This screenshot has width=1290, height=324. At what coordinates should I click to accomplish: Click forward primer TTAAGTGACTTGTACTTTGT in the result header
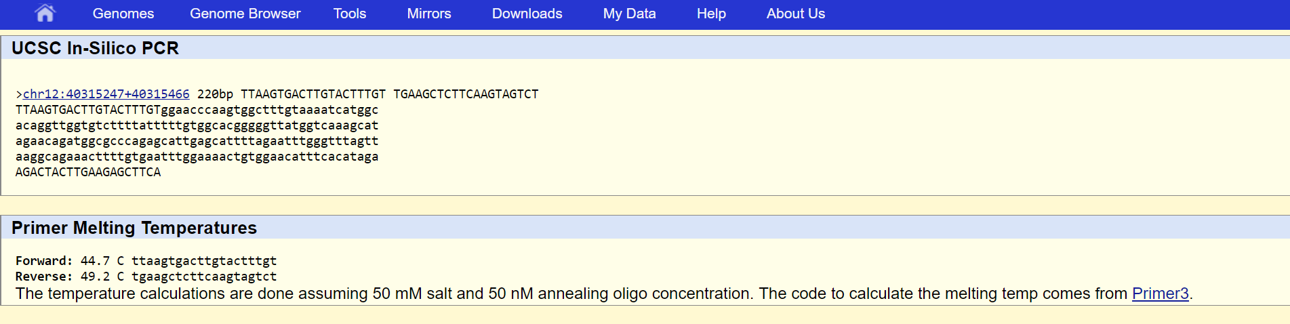click(313, 94)
